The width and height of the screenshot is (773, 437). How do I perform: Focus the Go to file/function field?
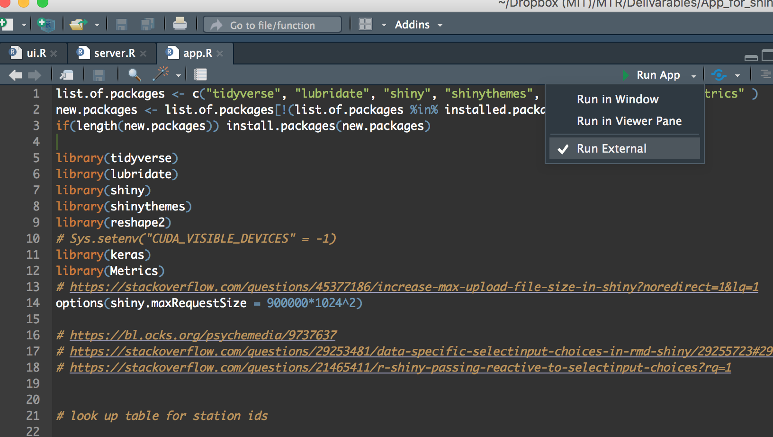pos(272,25)
